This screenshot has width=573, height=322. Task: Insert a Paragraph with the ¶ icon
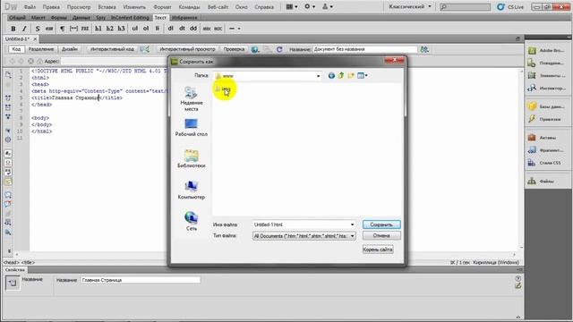click(62, 29)
